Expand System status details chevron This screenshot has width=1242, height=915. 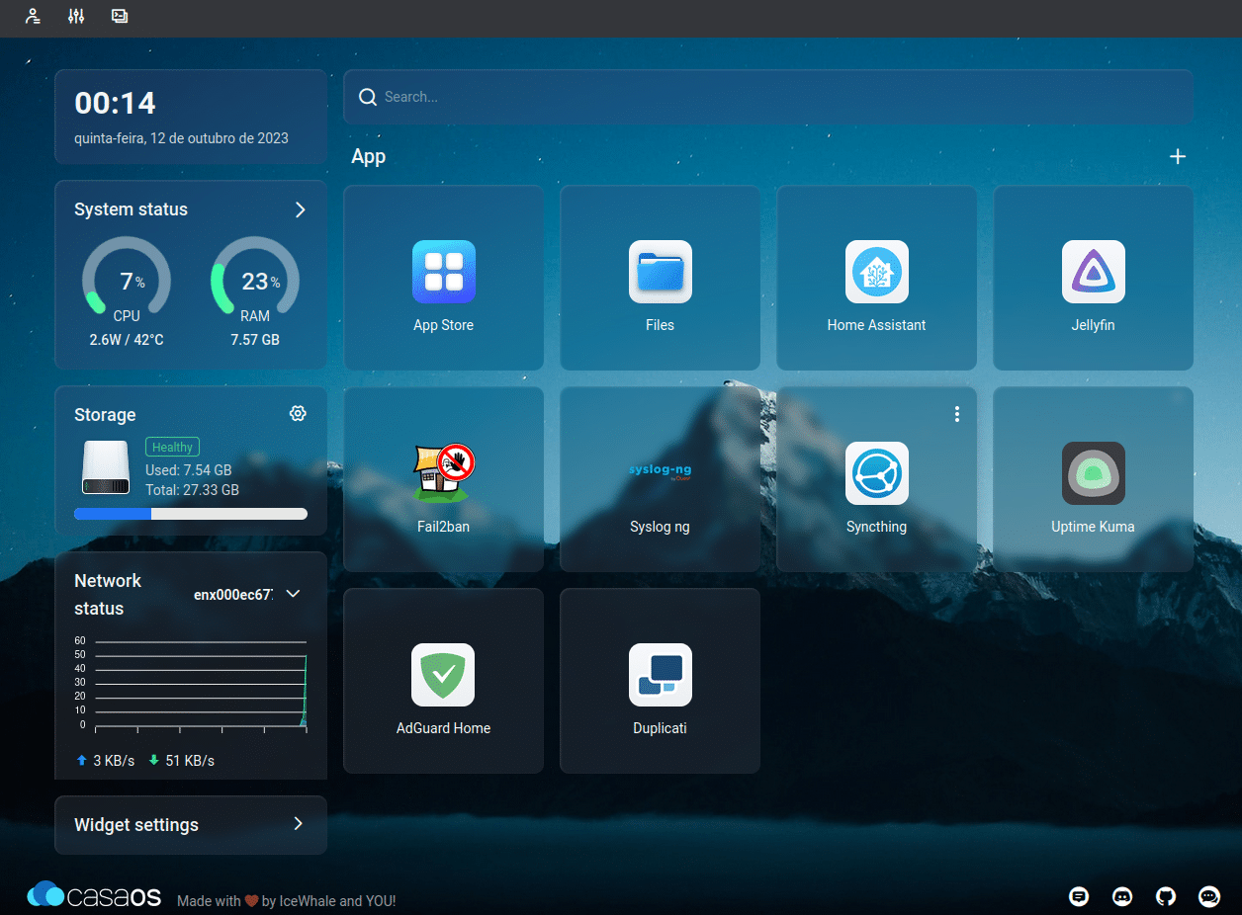tap(301, 209)
